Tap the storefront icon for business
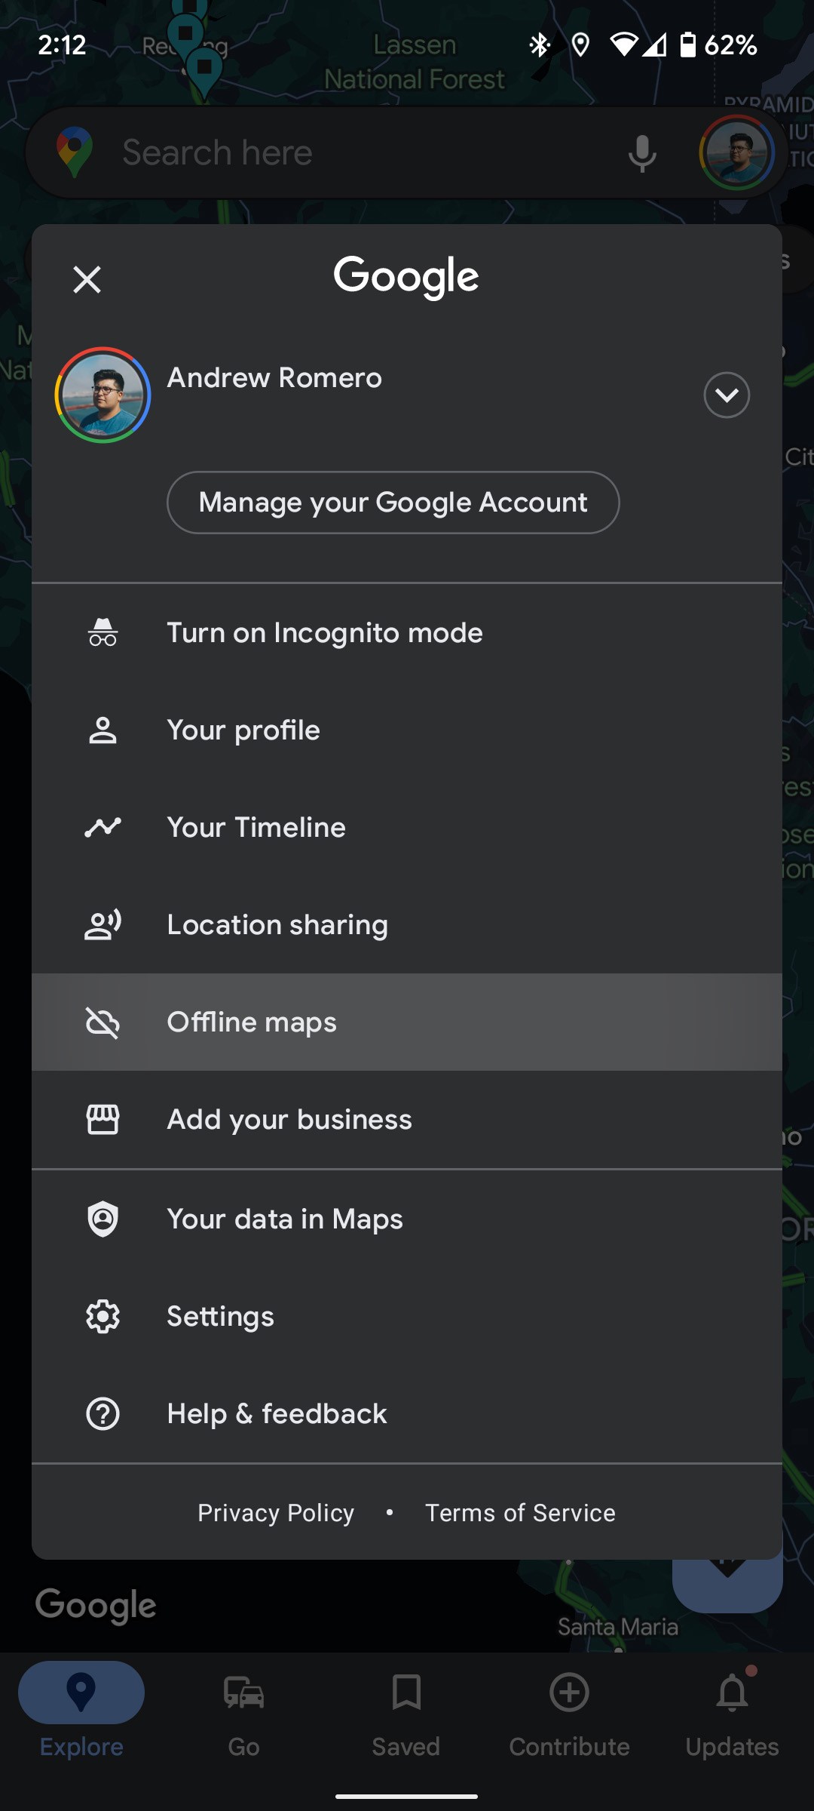This screenshot has width=814, height=1811. pyautogui.click(x=103, y=1120)
